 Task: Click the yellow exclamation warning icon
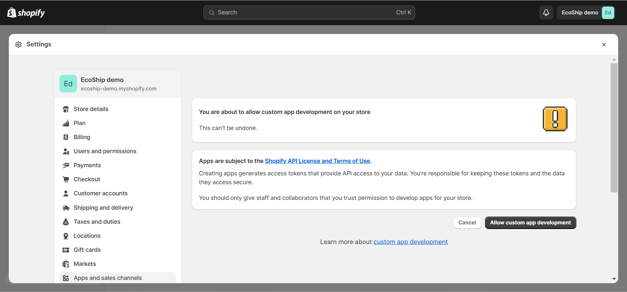click(x=555, y=119)
